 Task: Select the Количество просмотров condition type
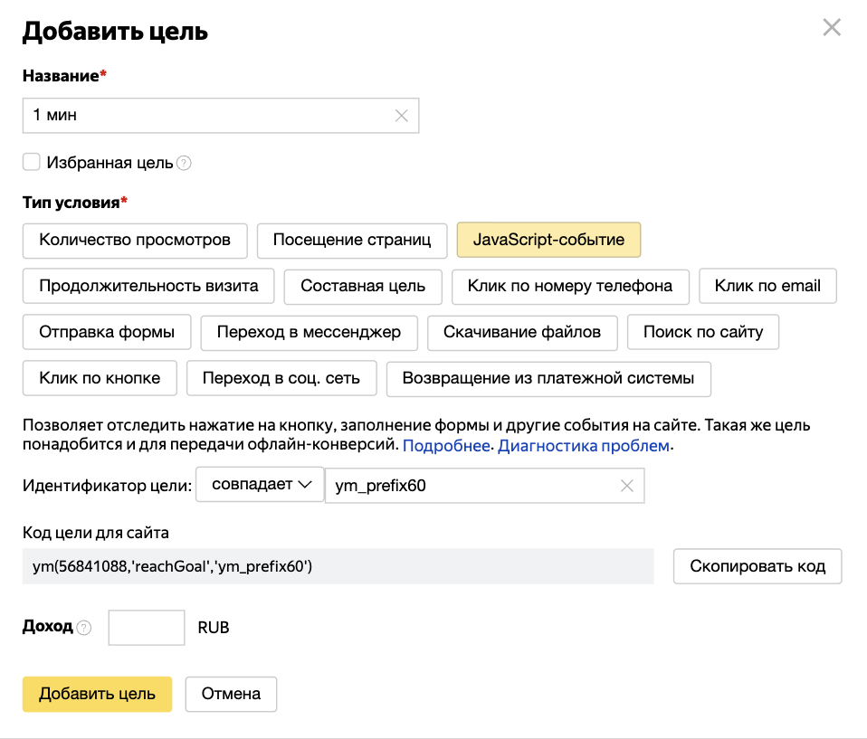click(135, 241)
